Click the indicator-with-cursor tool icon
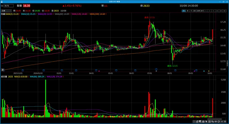 coord(213,122)
